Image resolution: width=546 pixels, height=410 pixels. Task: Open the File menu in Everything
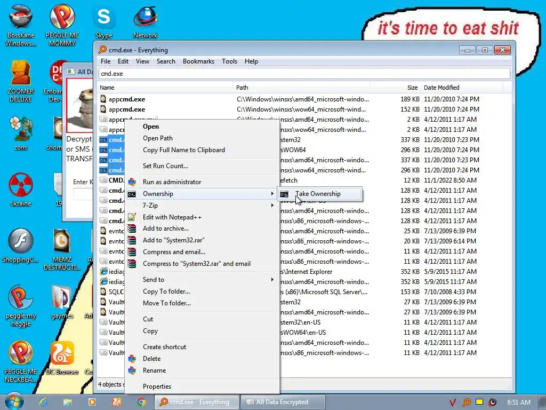106,61
